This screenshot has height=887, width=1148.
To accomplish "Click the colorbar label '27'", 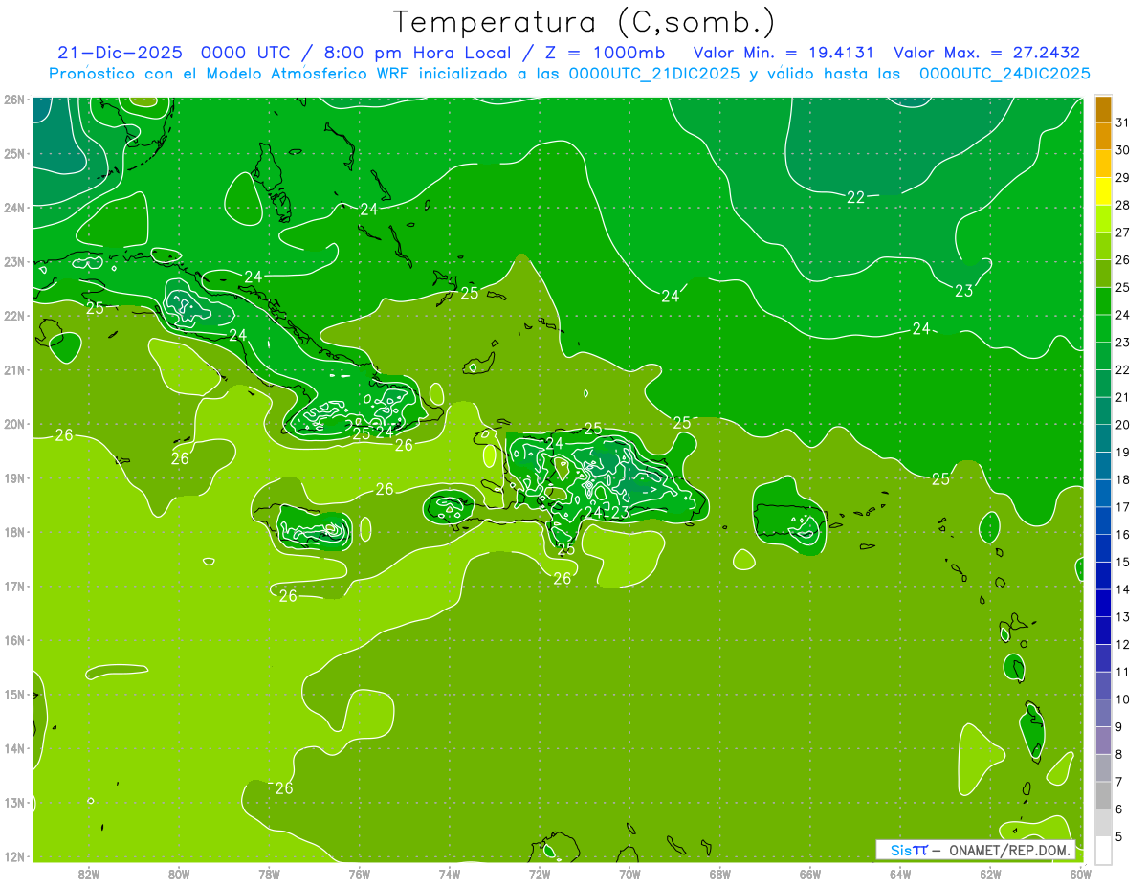I will 1122,233.
